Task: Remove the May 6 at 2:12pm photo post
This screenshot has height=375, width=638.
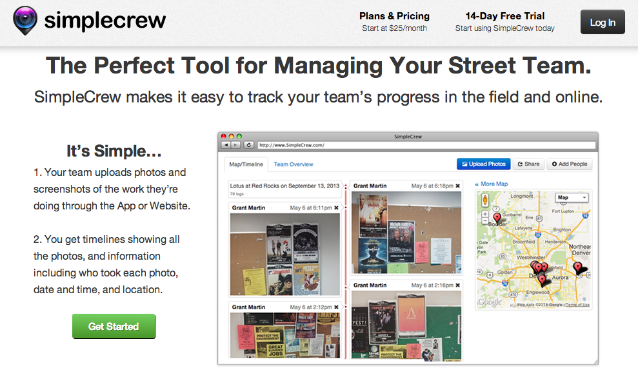Action: click(336, 307)
